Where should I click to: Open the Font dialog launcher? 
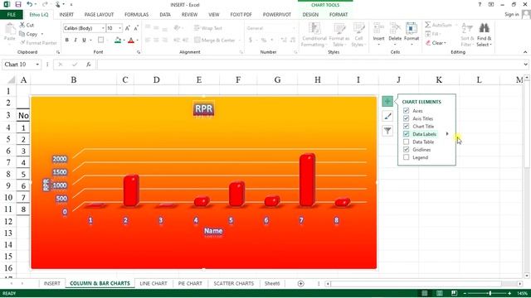[x=139, y=52]
